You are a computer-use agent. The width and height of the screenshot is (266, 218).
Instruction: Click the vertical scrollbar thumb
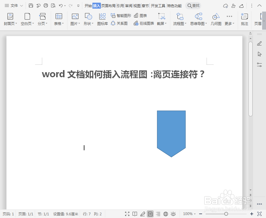tap(250, 79)
